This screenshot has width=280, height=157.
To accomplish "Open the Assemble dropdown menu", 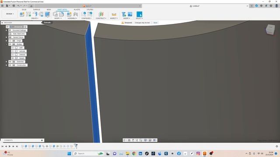I will (x=72, y=18).
